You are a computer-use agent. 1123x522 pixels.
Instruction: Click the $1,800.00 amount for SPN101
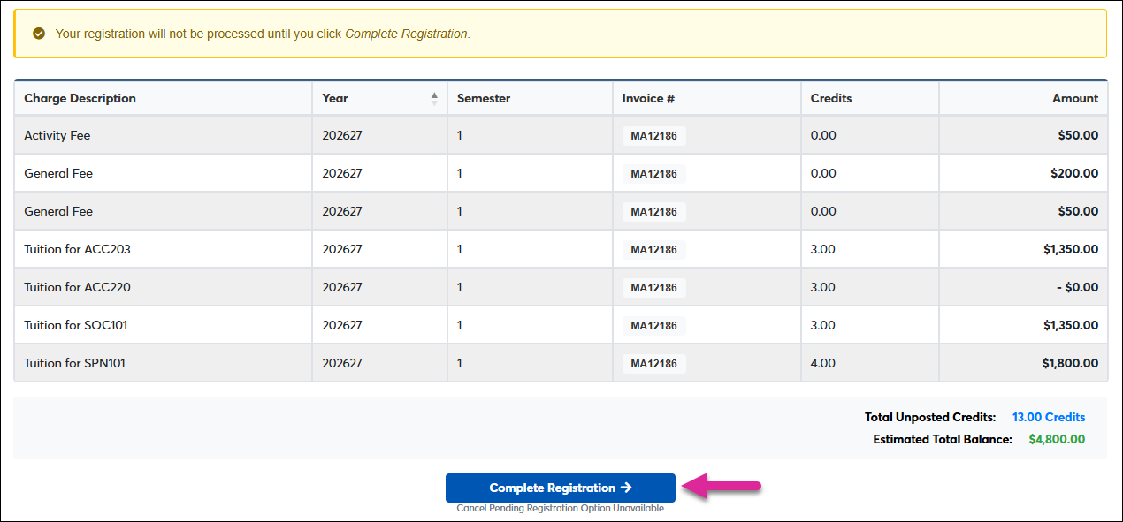(x=1071, y=363)
